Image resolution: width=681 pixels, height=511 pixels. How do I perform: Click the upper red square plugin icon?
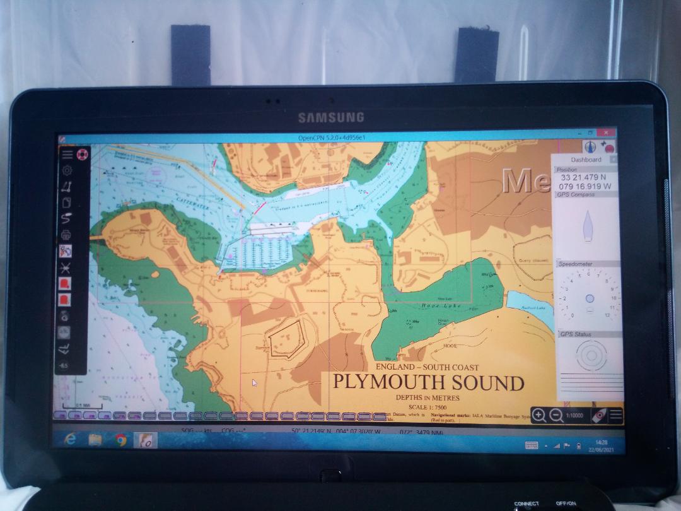click(x=65, y=284)
